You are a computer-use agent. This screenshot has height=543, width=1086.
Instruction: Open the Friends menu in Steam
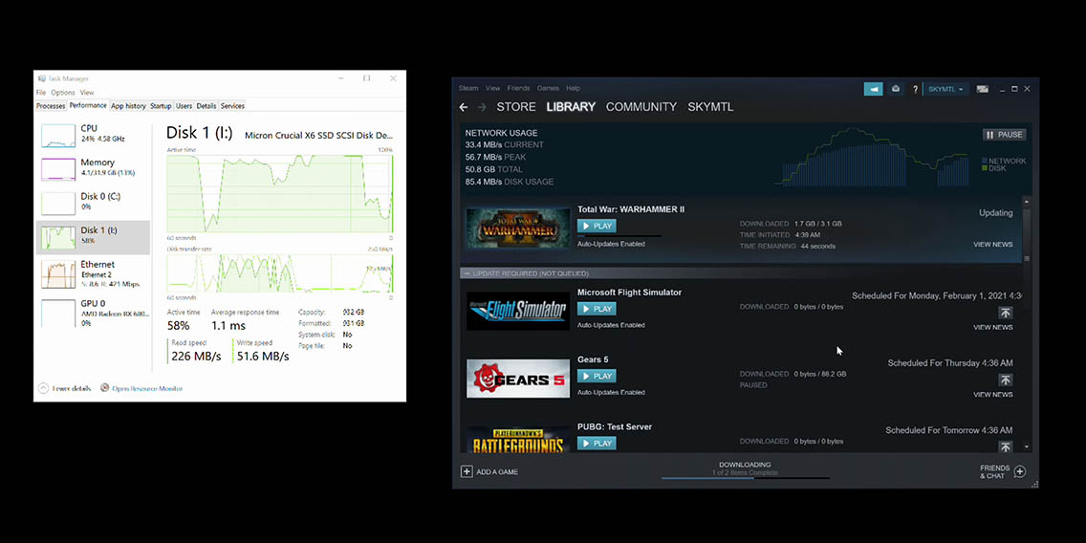pyautogui.click(x=518, y=88)
